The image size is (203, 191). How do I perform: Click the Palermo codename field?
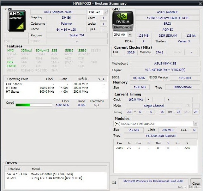click(66, 24)
